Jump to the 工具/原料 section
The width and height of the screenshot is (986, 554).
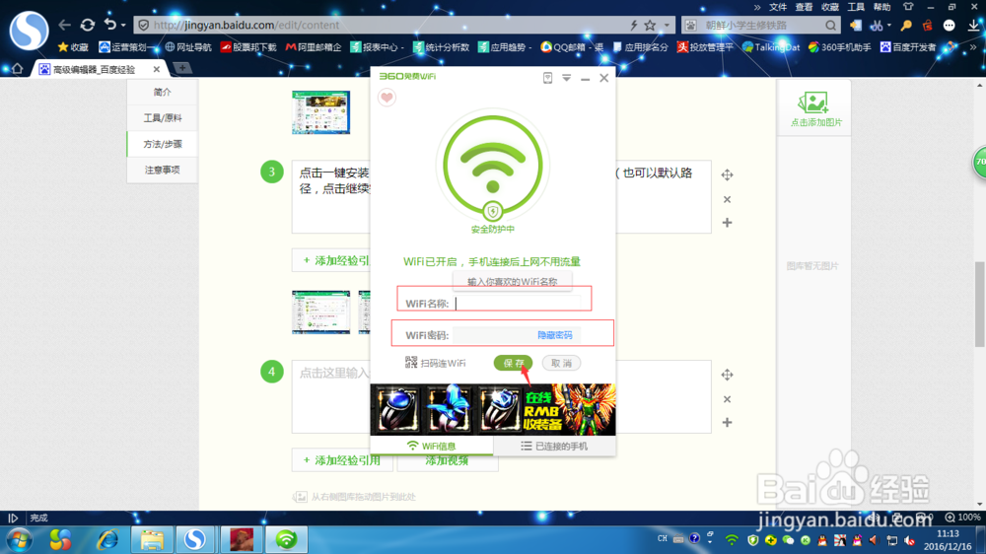click(163, 117)
